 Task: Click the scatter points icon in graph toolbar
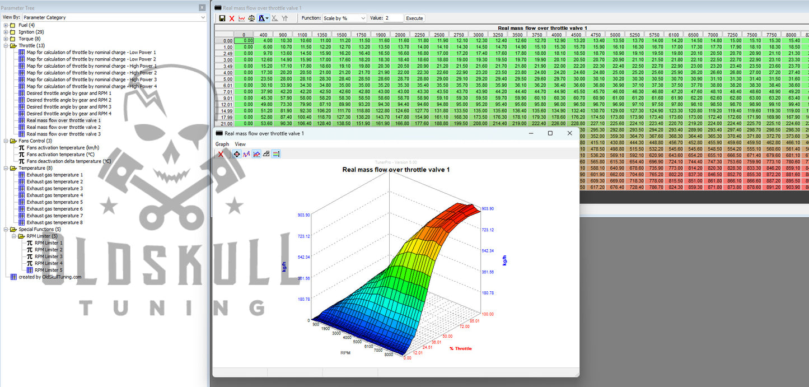click(246, 154)
